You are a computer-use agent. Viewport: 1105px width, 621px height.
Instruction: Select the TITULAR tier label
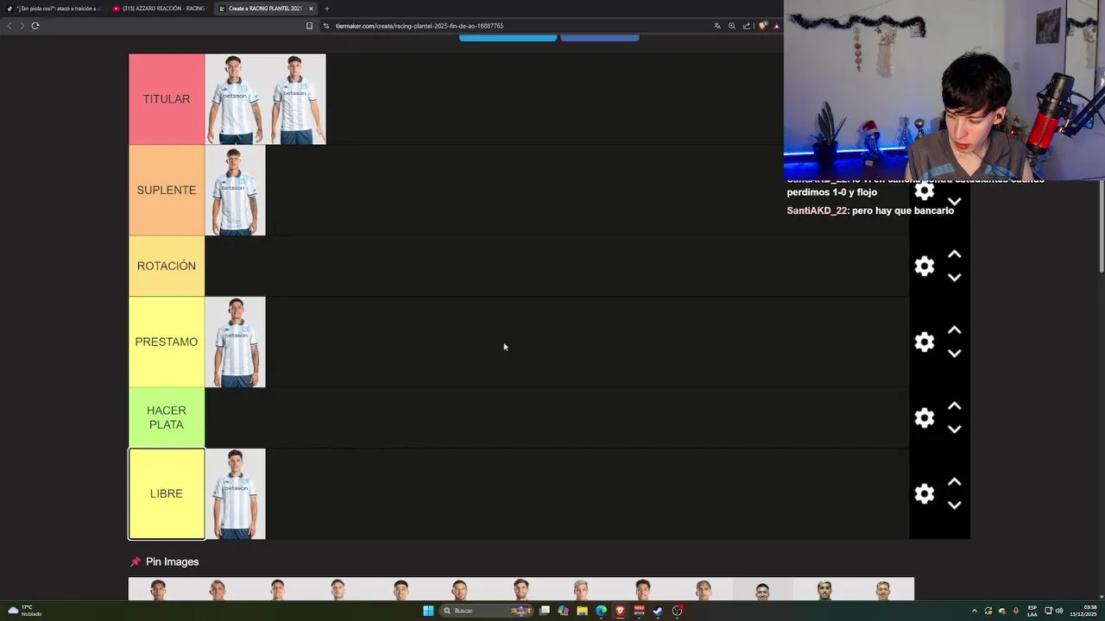[x=167, y=99]
